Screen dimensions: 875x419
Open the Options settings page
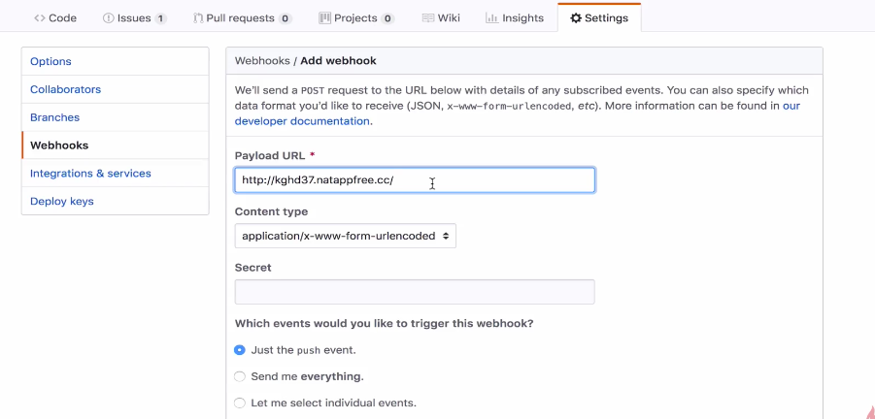50,61
